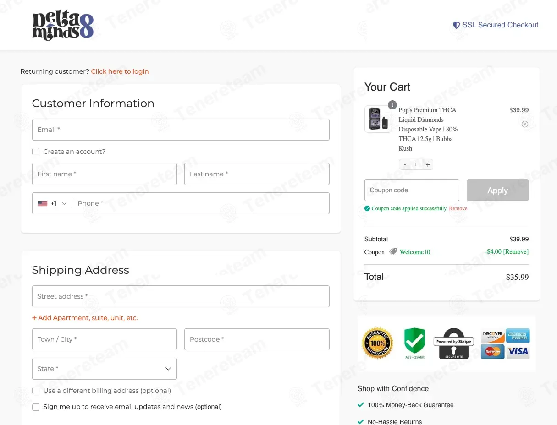The width and height of the screenshot is (557, 425).
Task: Click the checkmark beside No-Hassle Returns
Action: pyautogui.click(x=361, y=421)
